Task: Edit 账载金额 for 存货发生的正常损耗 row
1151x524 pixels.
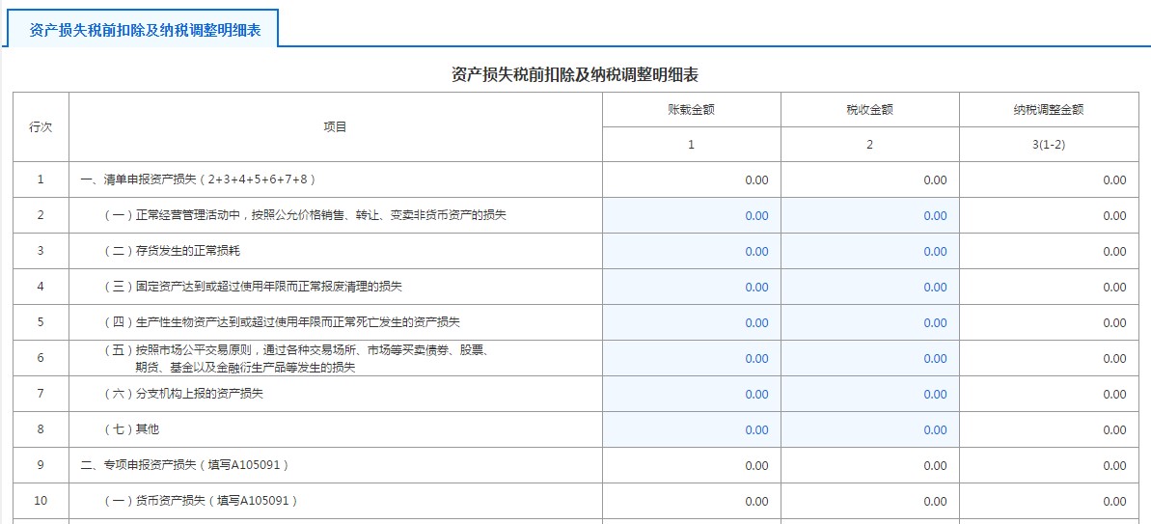Action: (x=692, y=251)
